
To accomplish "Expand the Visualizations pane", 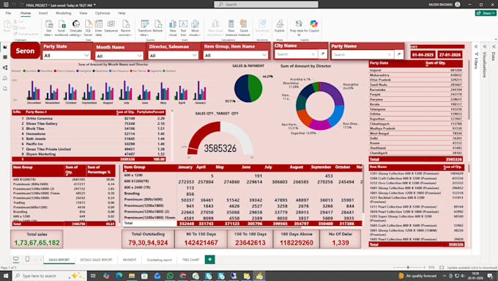I will (x=485, y=46).
